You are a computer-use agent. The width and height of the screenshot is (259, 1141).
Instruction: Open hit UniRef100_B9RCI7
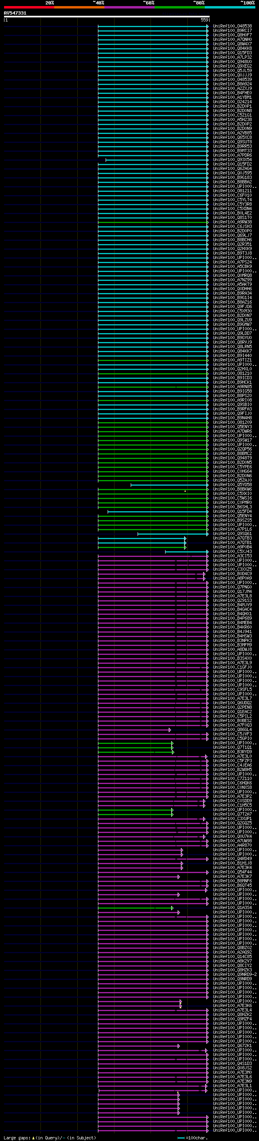click(232, 31)
